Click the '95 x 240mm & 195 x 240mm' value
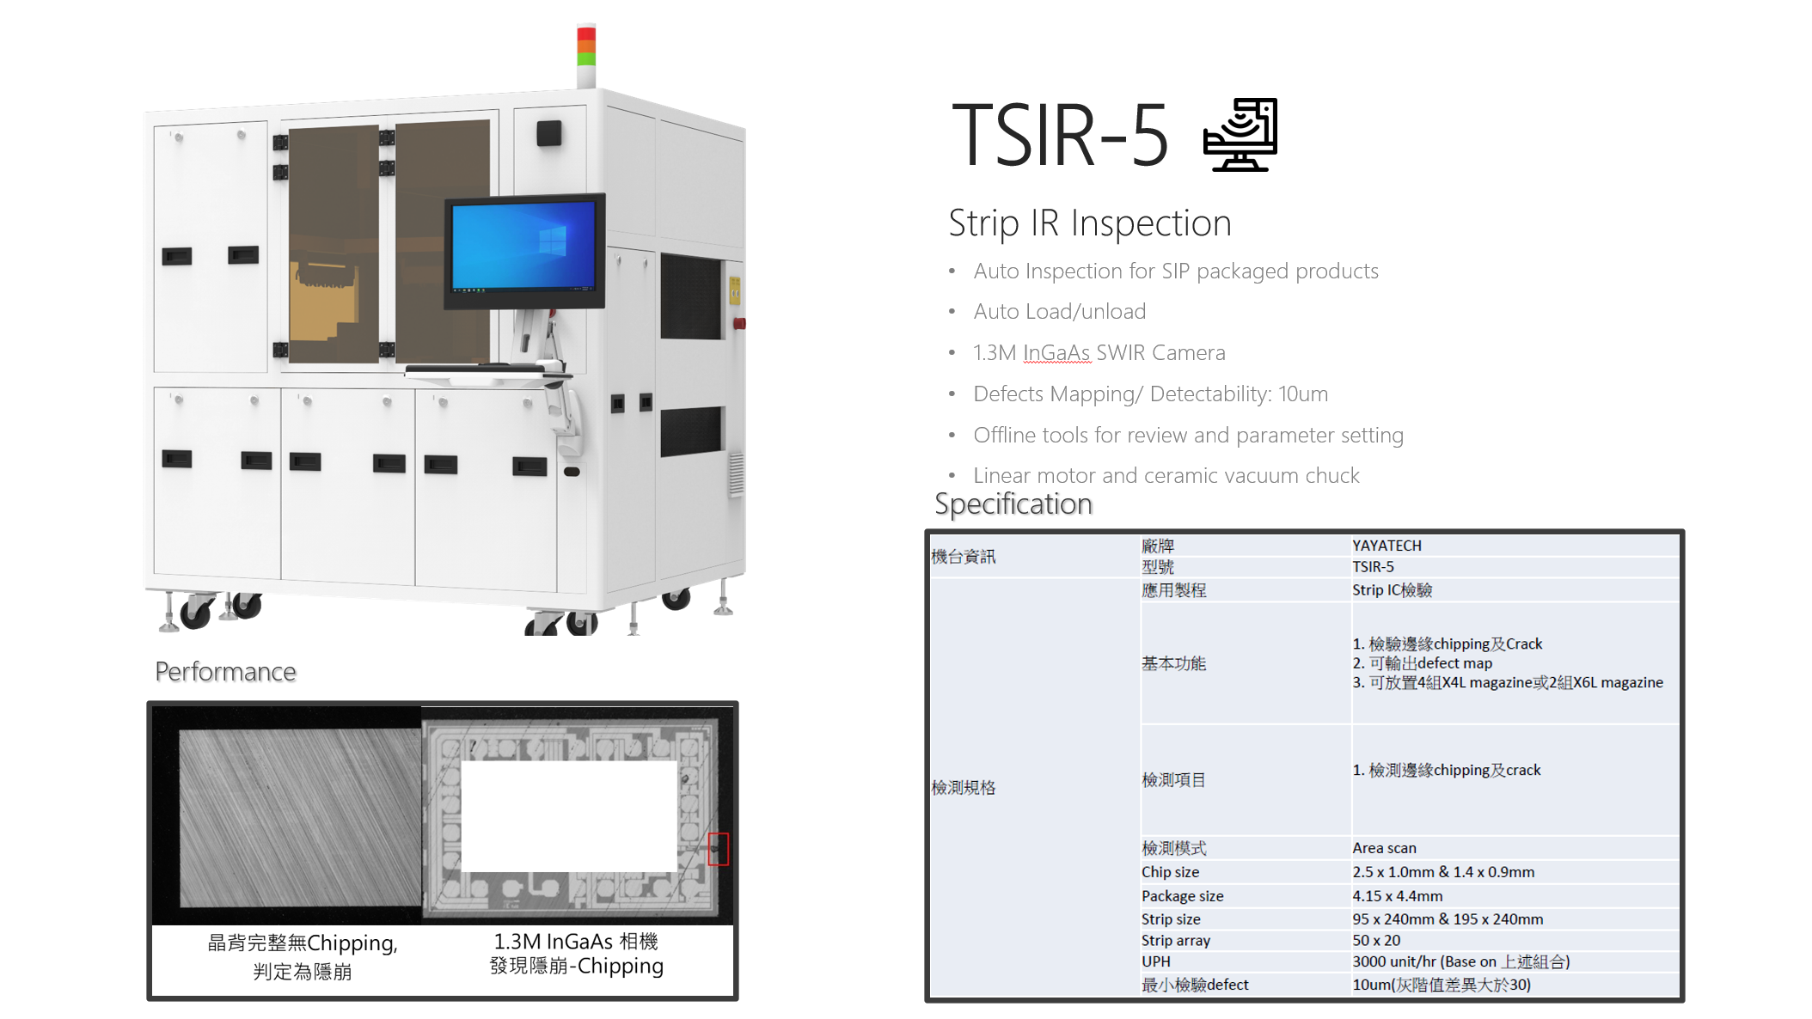 click(x=1448, y=919)
